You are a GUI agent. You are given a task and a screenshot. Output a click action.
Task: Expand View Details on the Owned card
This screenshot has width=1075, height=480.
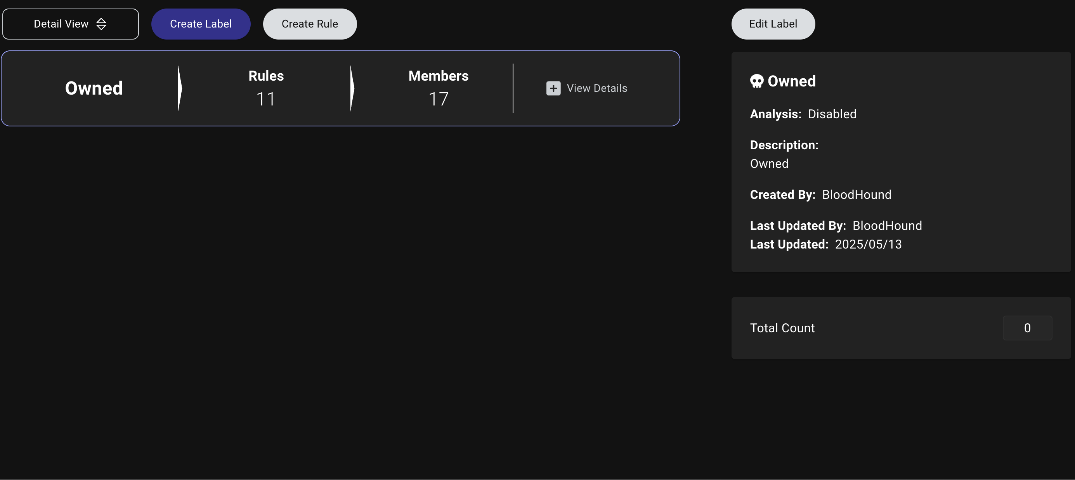[x=586, y=88]
